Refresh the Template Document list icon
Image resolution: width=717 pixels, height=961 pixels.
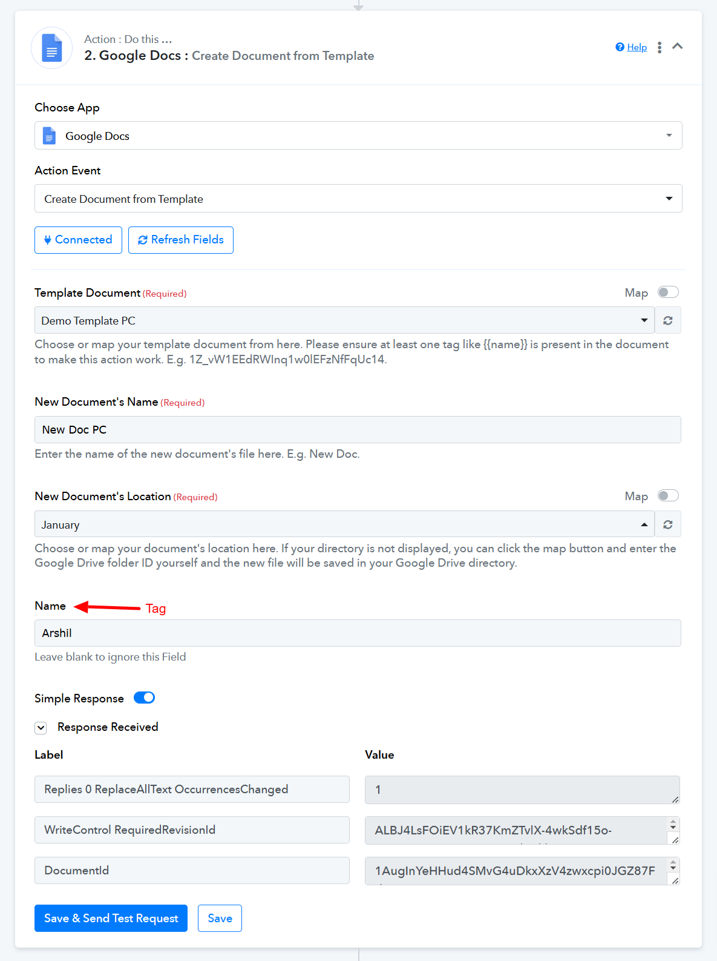[668, 320]
